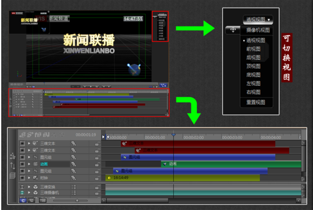Toggle the lock on the 动画 track
The height and width of the screenshot is (210, 313).
tap(98, 164)
